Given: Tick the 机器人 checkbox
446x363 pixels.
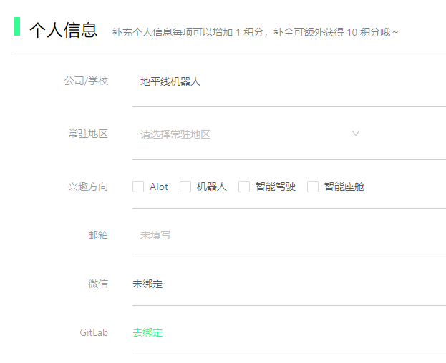Looking at the screenshot, I should (185, 187).
